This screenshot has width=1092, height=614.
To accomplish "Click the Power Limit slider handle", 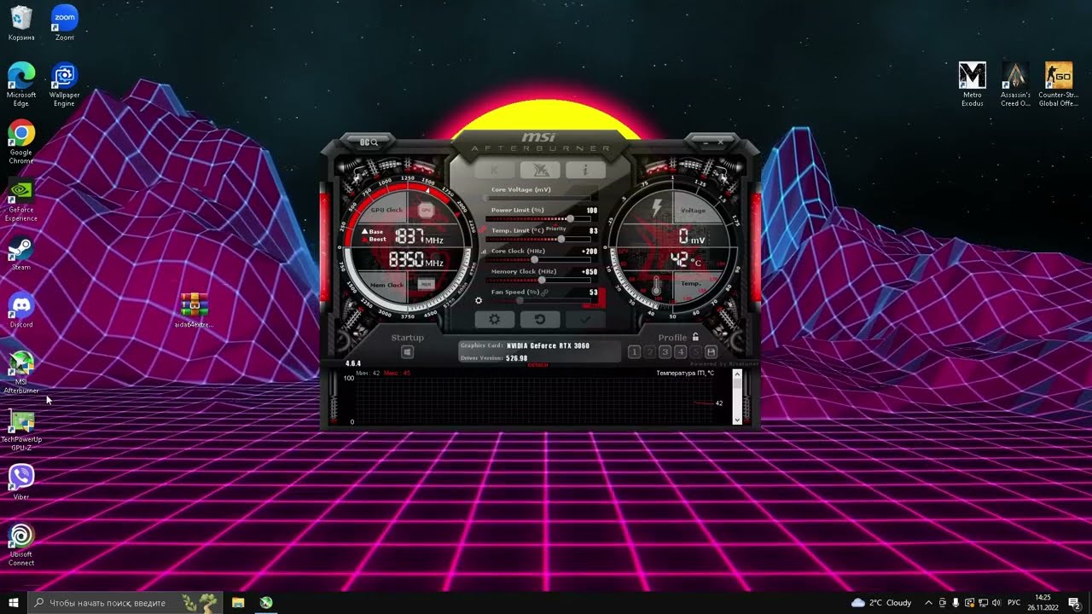I will point(570,218).
